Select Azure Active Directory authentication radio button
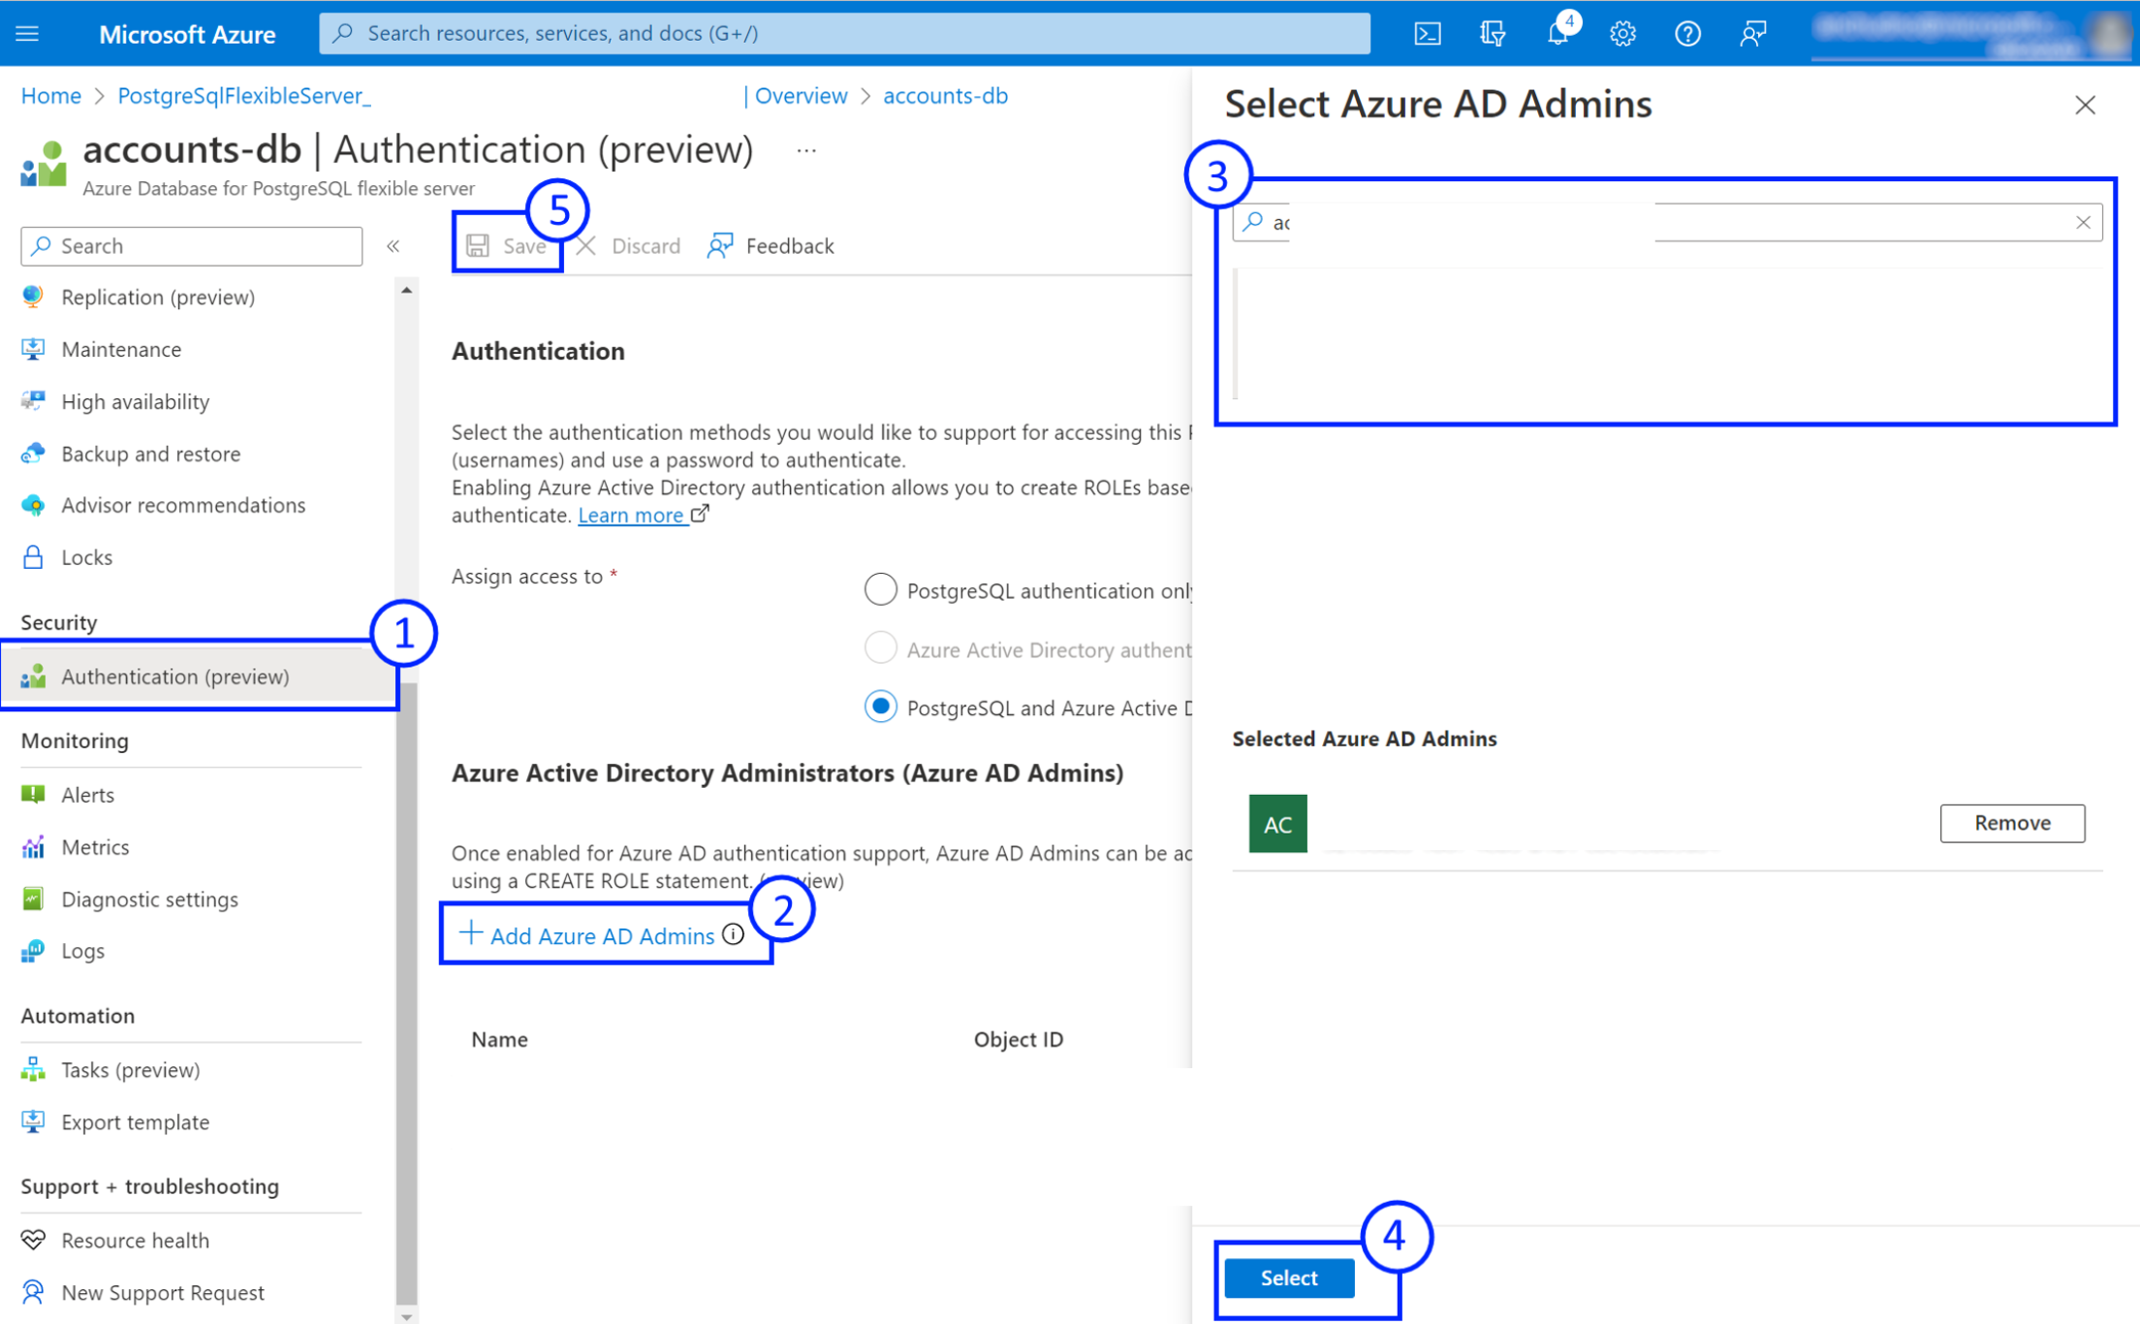The width and height of the screenshot is (2140, 1324). click(x=882, y=648)
